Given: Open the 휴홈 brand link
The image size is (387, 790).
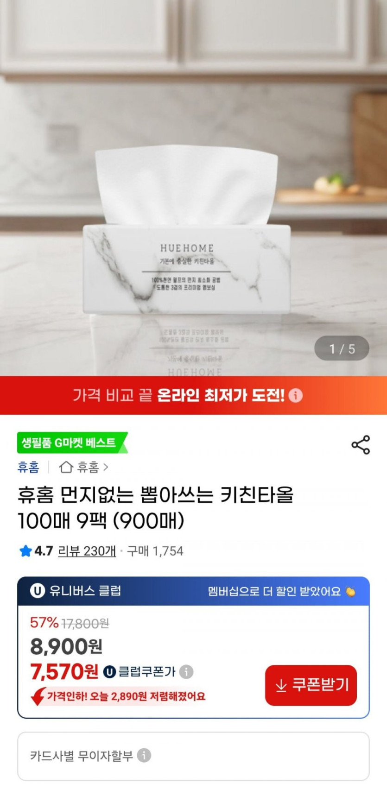Looking at the screenshot, I should [x=28, y=467].
